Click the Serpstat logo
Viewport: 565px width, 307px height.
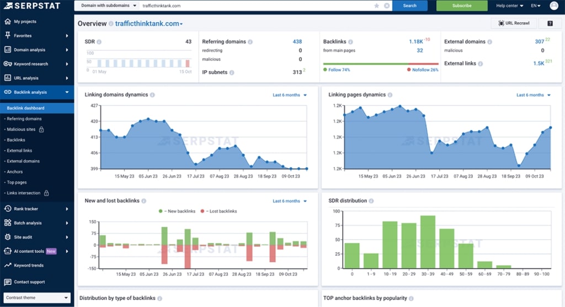tap(31, 6)
